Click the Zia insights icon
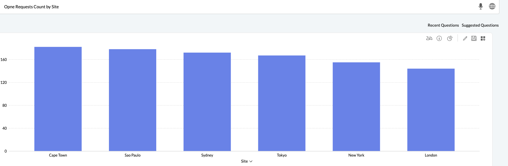Viewport: 508px width, 166px height. coord(429,38)
